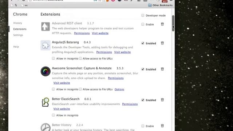The height and width of the screenshot is (131, 233).
Task: Uncheck Enabled for Better ElasticSearch
Action: pos(143,100)
